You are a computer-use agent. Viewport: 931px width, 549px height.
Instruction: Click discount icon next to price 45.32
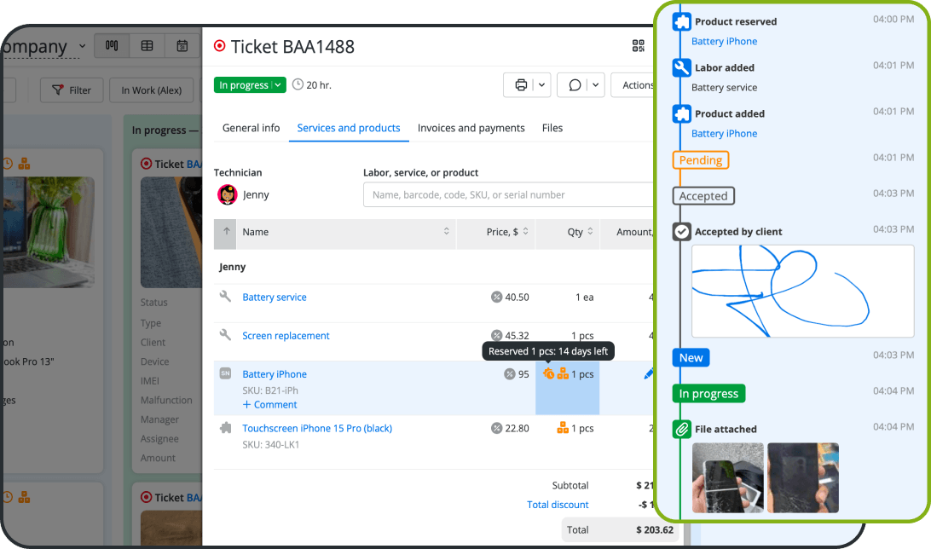[496, 335]
